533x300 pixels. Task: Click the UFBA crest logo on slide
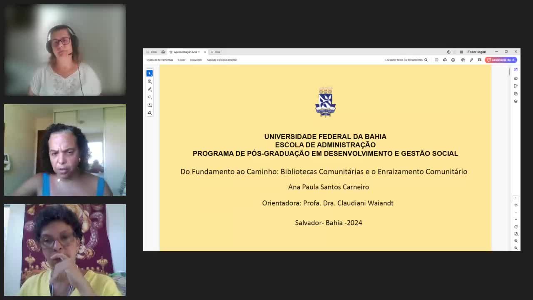pos(325,102)
